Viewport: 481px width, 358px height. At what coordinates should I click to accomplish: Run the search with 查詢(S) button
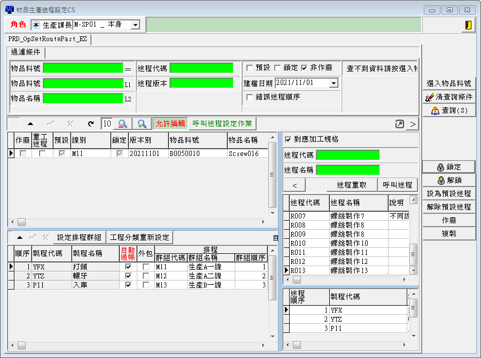point(449,111)
